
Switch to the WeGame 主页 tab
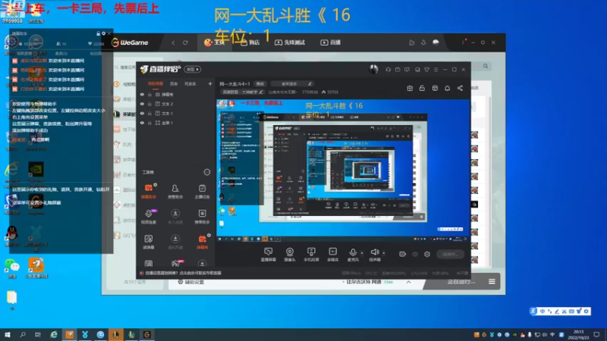click(214, 42)
